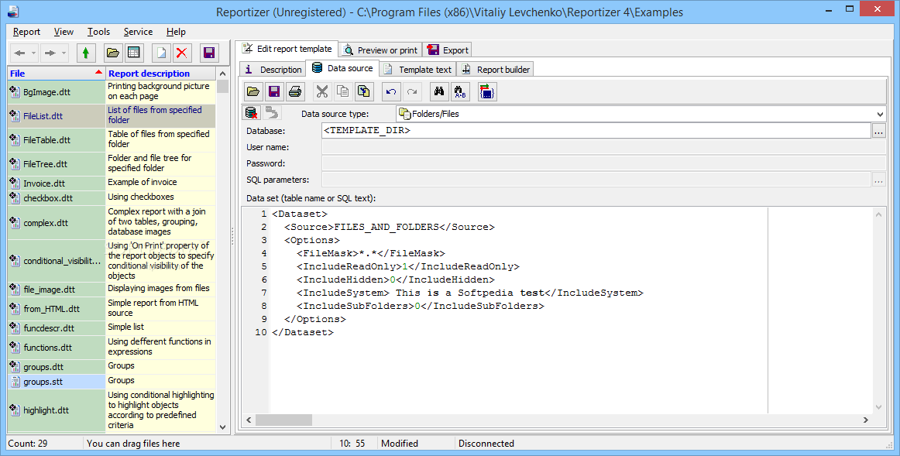Sort list by File column header

tap(57, 73)
